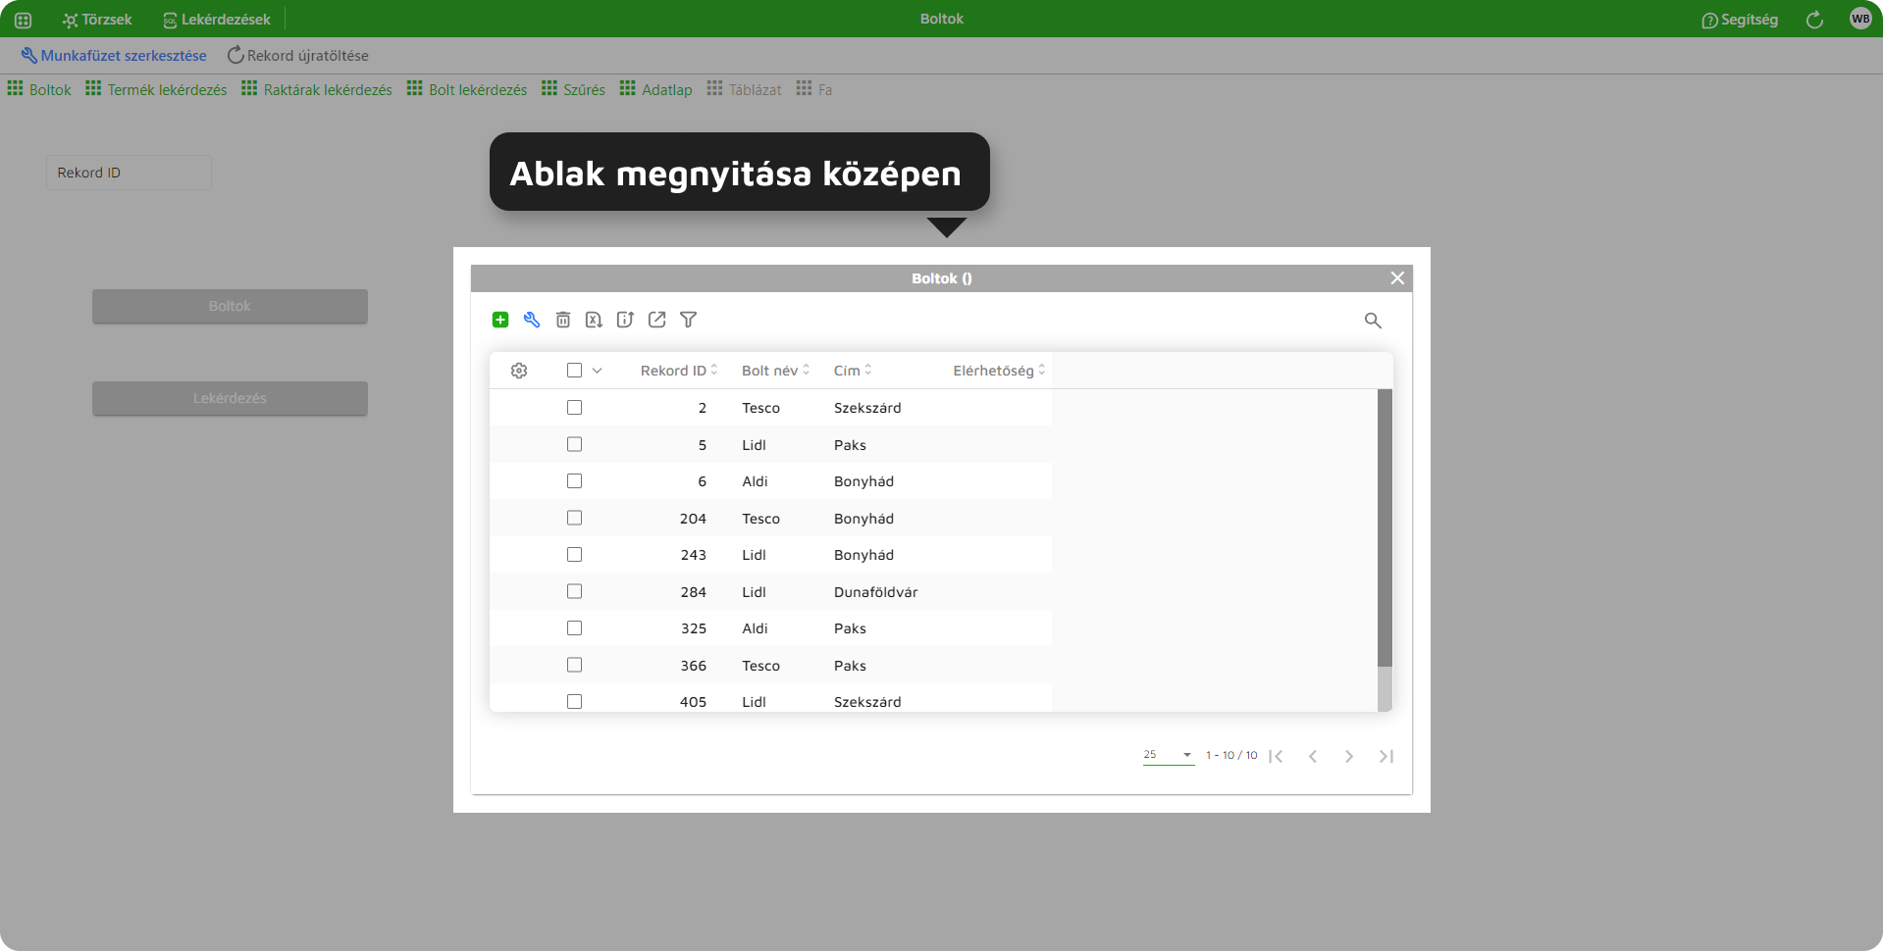Switch to the Termék lekérdezés tab
1883x951 pixels.
pyautogui.click(x=156, y=89)
